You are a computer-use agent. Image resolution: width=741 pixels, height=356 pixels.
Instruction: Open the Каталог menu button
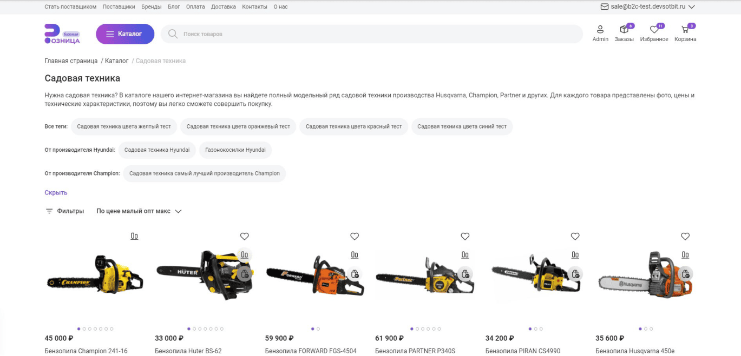click(x=125, y=34)
